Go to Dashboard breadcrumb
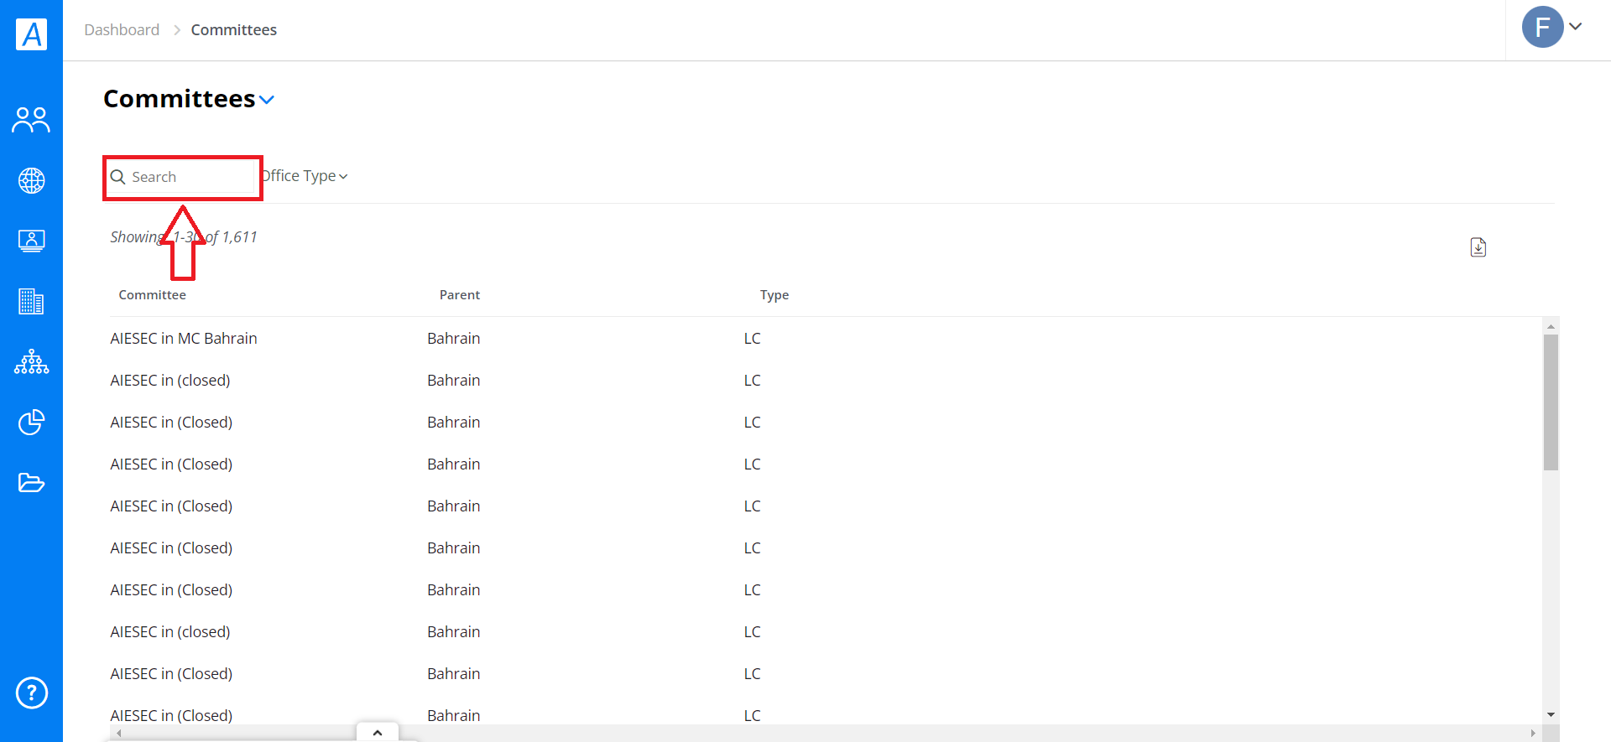This screenshot has width=1611, height=742. [x=122, y=30]
